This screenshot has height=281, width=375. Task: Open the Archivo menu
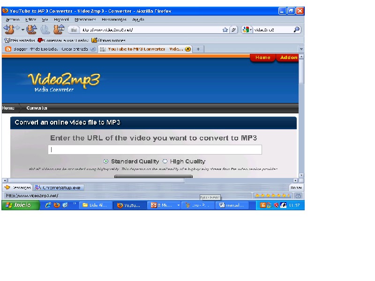click(x=13, y=20)
